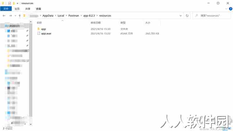This screenshot has width=233, height=131.
Task: Click Postman in the address path
Action: point(74,16)
